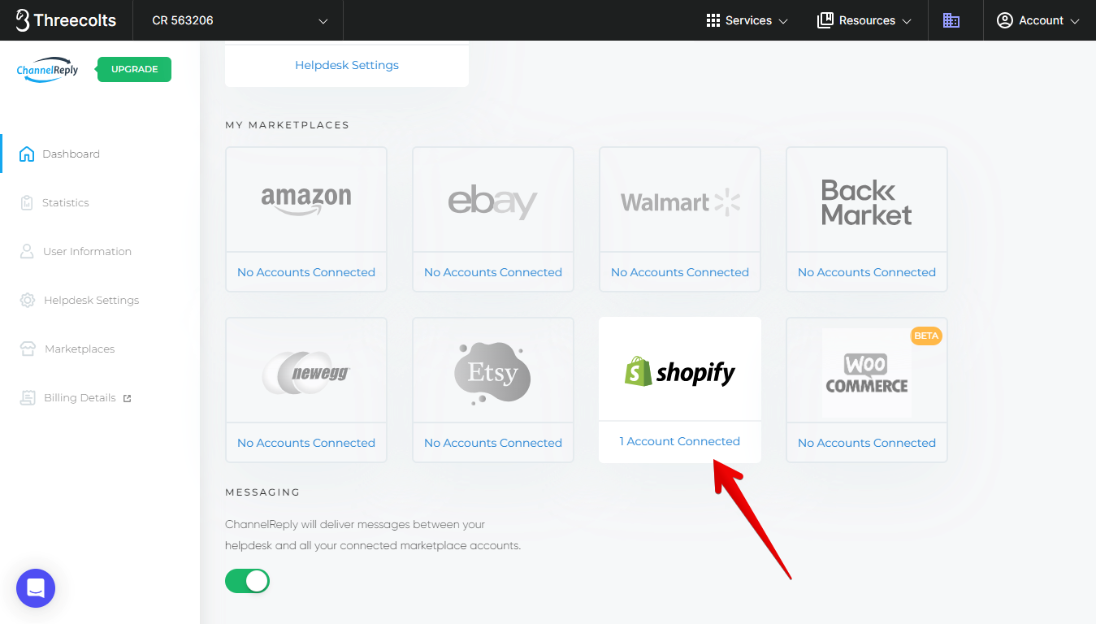This screenshot has height=624, width=1096.
Task: Click the Statistics clipboard icon
Action: (27, 202)
